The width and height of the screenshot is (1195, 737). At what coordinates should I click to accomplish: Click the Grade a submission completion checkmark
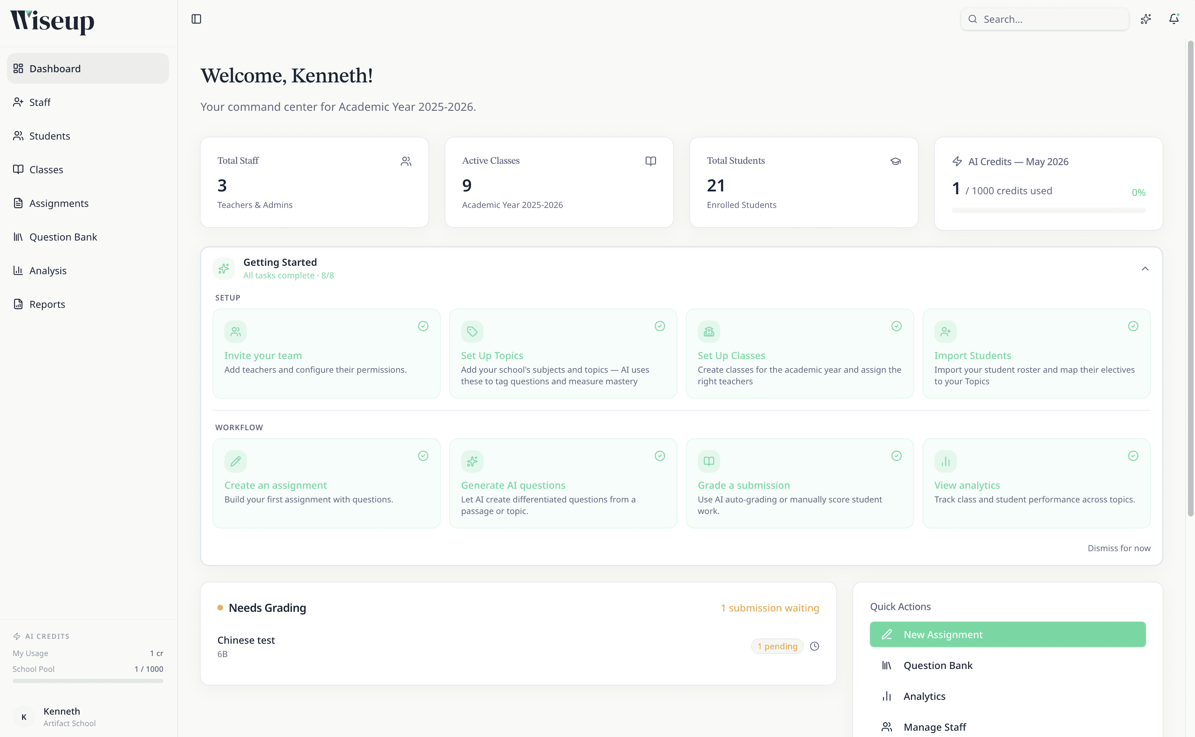tap(896, 456)
